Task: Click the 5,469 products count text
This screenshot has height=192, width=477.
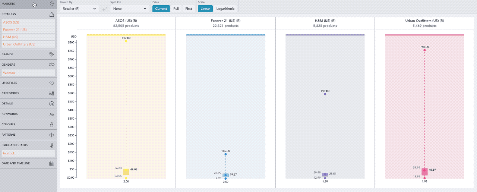Action: point(424,26)
